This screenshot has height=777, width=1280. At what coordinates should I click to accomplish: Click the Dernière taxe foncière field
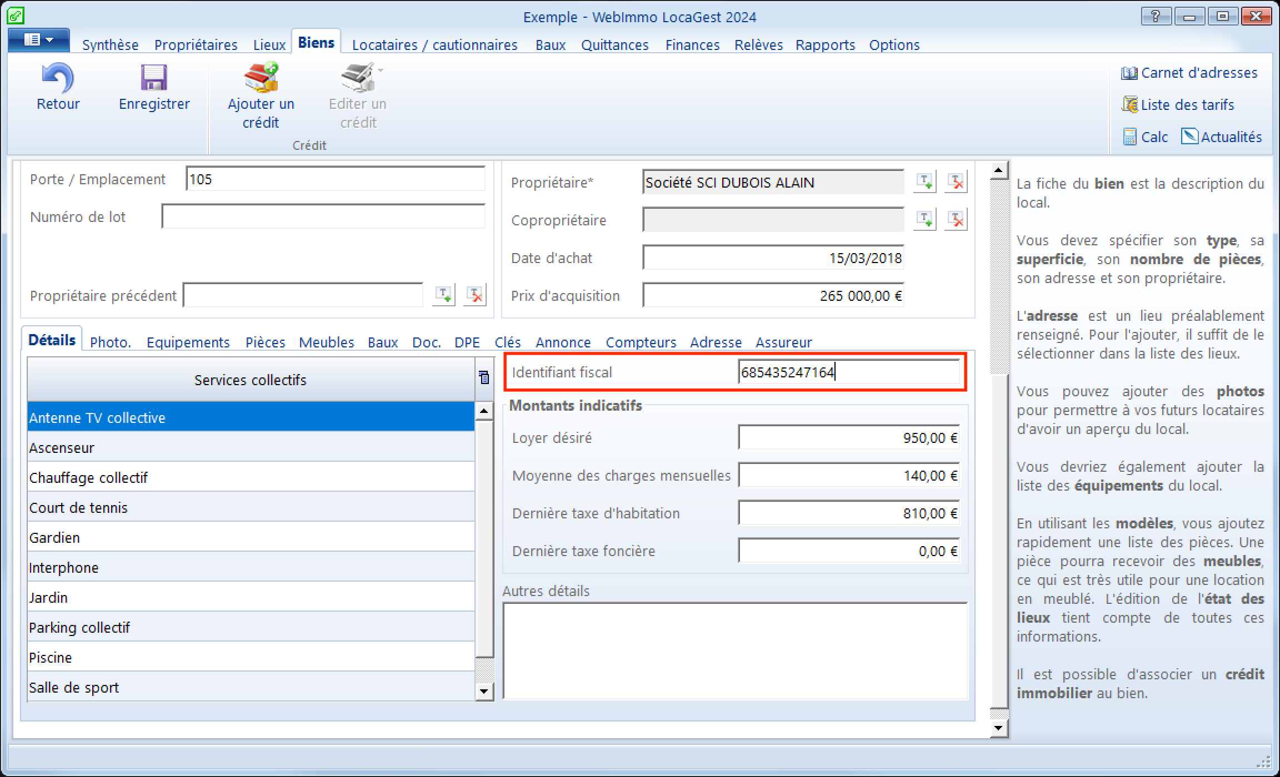click(849, 551)
